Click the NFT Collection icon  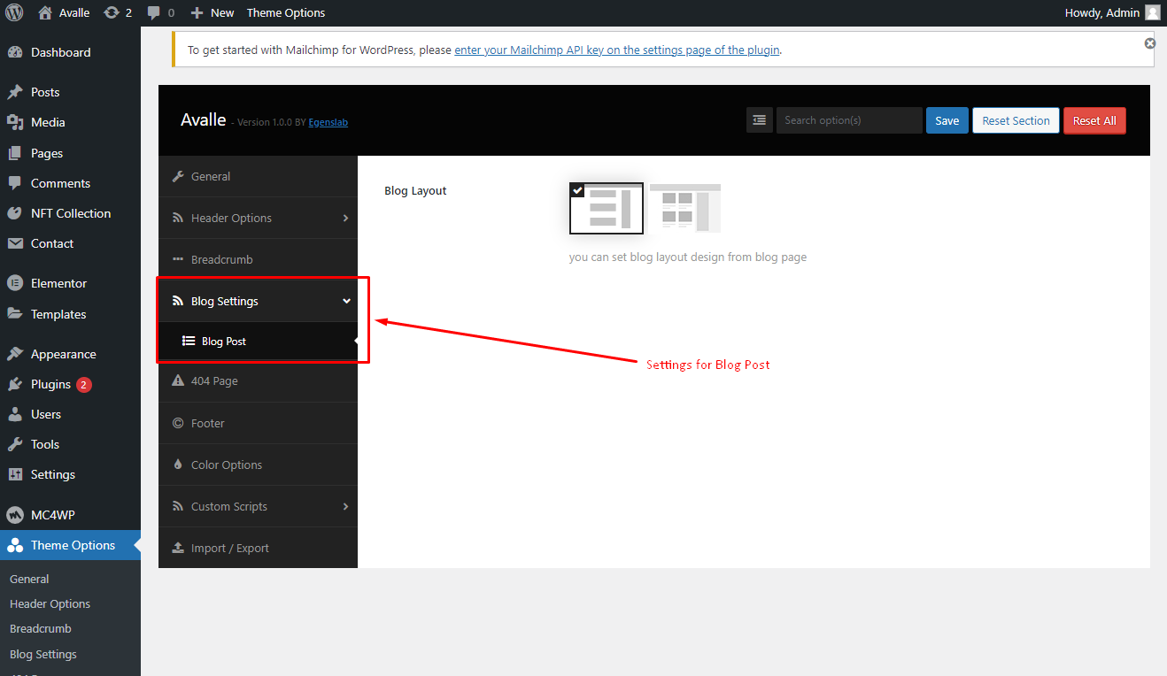coord(15,213)
